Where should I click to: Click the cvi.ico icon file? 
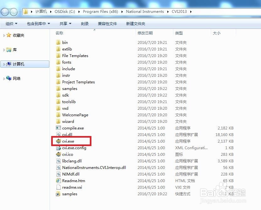(x=58, y=154)
